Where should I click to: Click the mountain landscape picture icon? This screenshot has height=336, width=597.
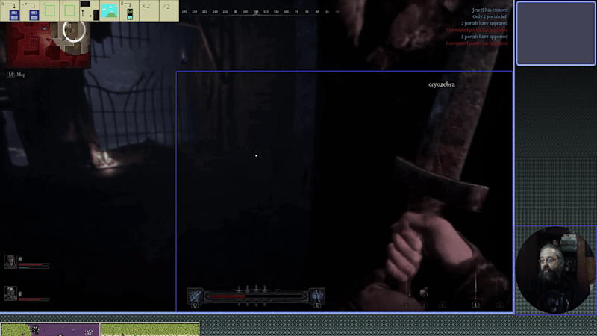109,10
